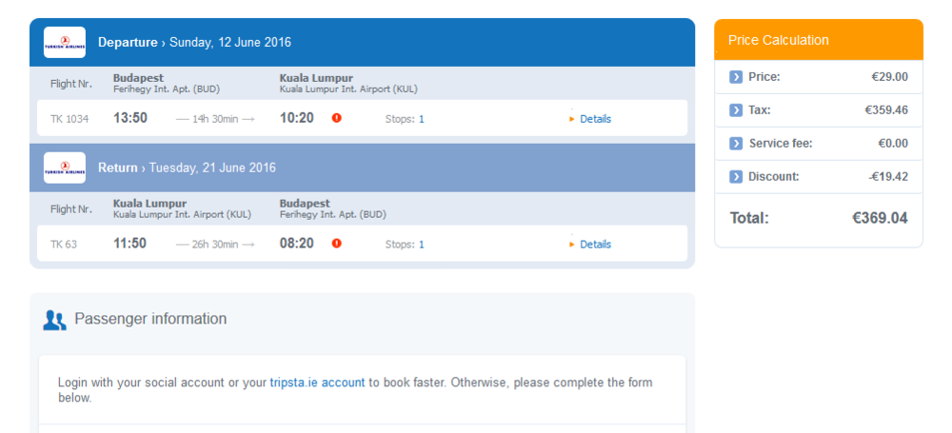The image size is (952, 433).
Task: Expand the Service fee arrow icon
Action: [736, 144]
